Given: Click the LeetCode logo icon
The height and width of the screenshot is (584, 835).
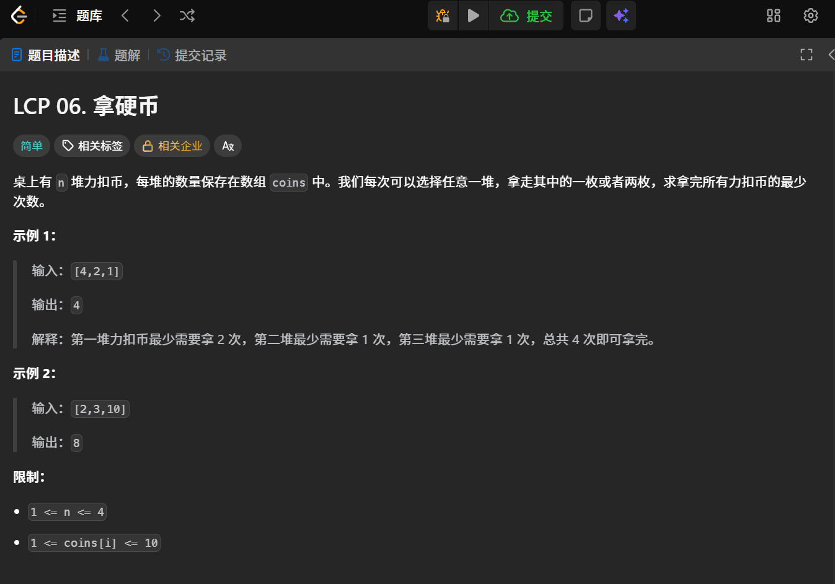Looking at the screenshot, I should 19,15.
